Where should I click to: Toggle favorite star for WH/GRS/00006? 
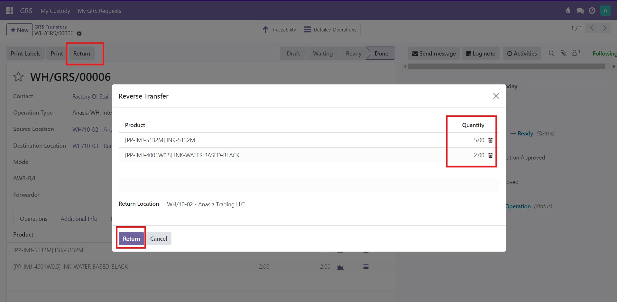click(18, 77)
